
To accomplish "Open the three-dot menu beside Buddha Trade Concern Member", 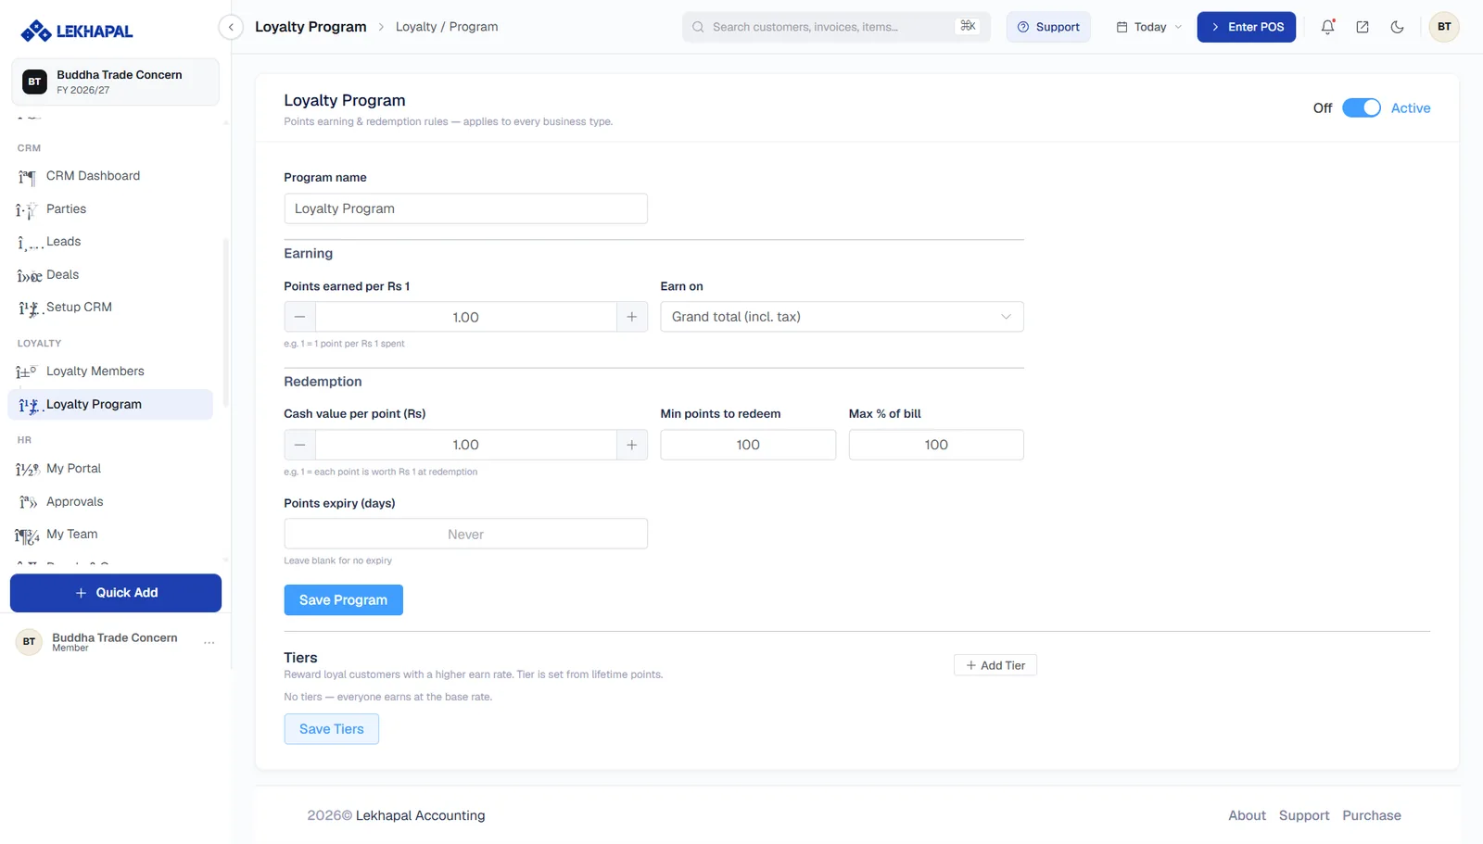I will point(209,642).
